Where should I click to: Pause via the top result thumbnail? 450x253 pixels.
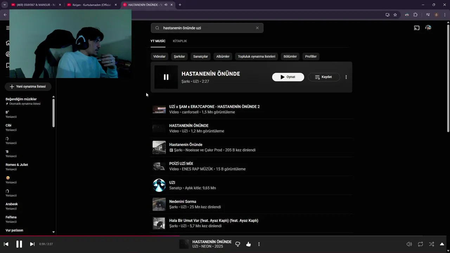tap(166, 77)
